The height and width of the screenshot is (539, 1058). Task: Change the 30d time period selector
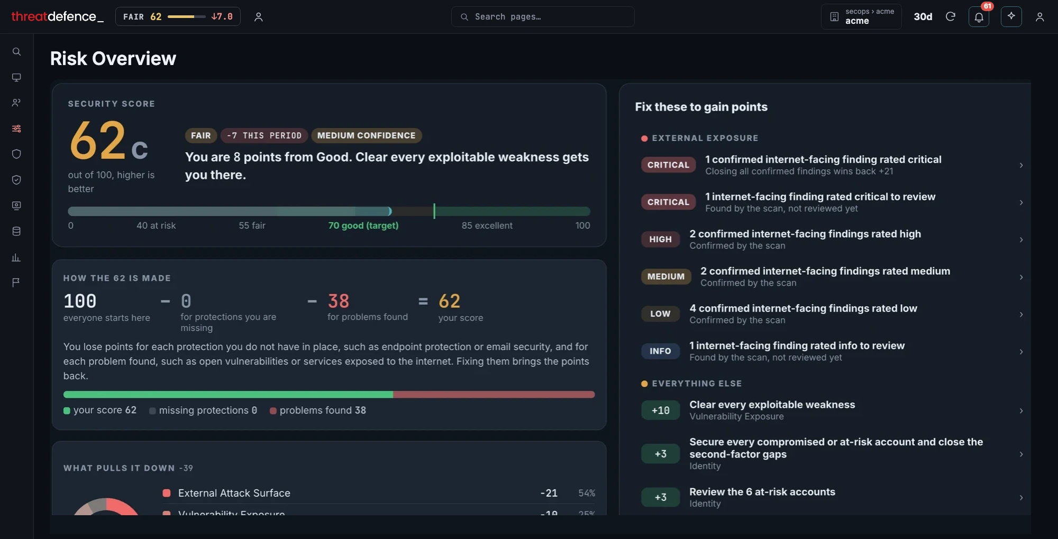(923, 17)
